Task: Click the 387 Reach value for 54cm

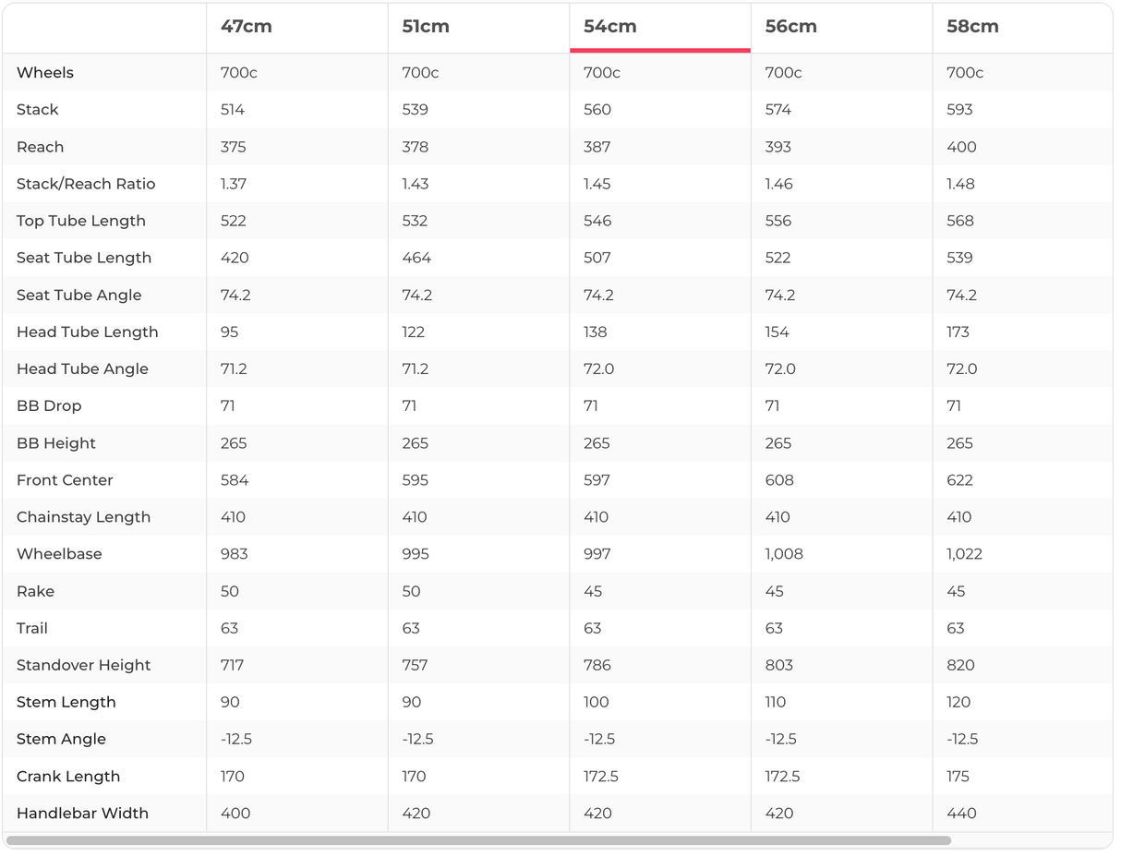Action: pyautogui.click(x=597, y=147)
